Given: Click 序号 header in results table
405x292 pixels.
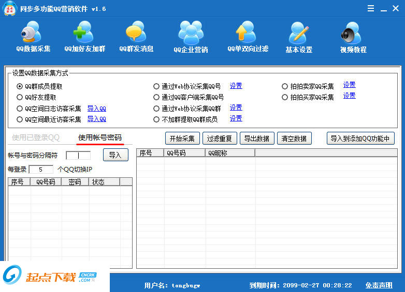Looking at the screenshot, I should (x=150, y=153).
